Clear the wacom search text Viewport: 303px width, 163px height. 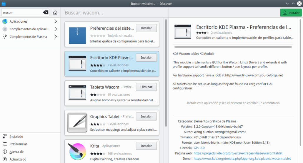point(46,13)
